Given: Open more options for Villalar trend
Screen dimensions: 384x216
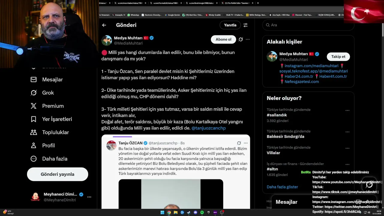Looking at the screenshot, I should coord(347,148).
